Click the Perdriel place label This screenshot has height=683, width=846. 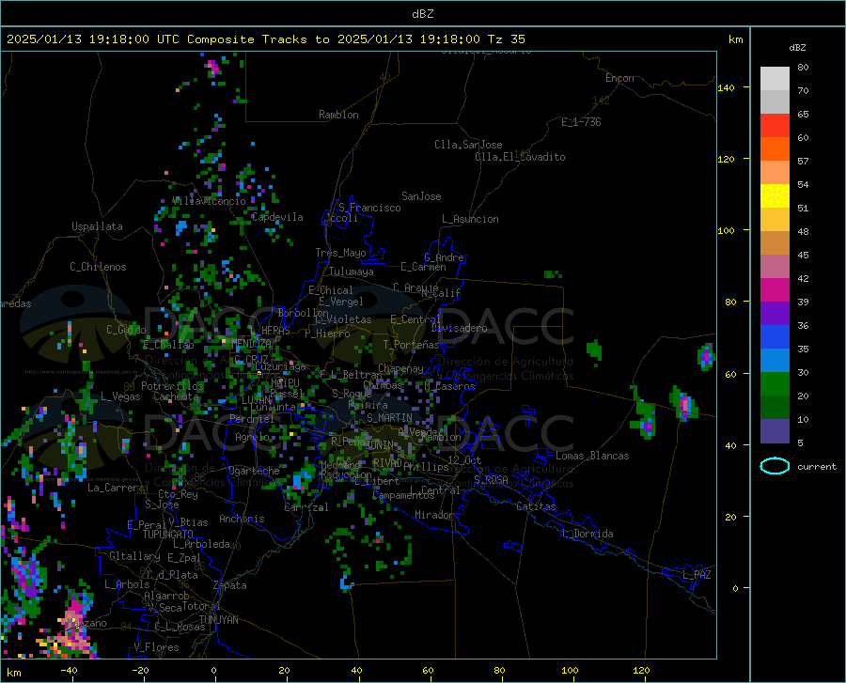coord(252,419)
